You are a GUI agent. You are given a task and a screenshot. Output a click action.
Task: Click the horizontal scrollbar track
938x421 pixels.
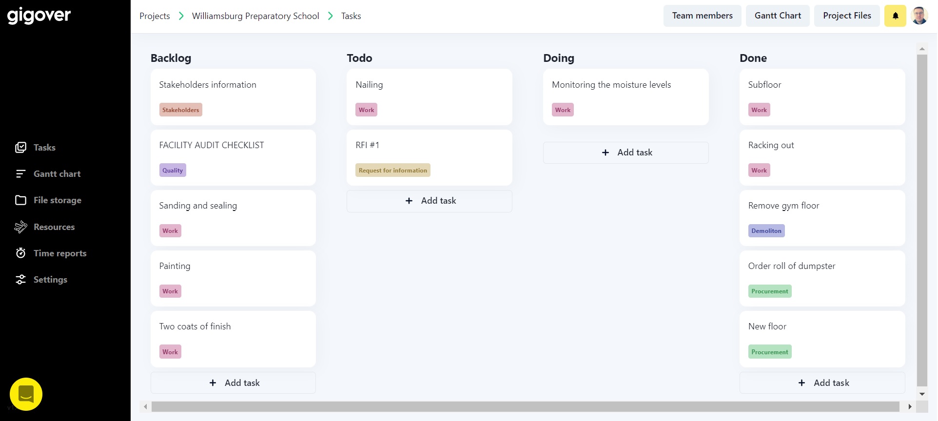coord(526,406)
